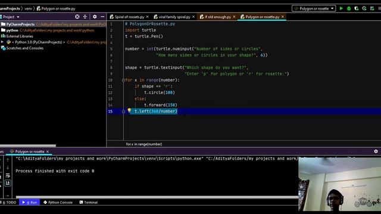
Task: Close the Polygon or rosette Run tab
Action: pos(48,152)
